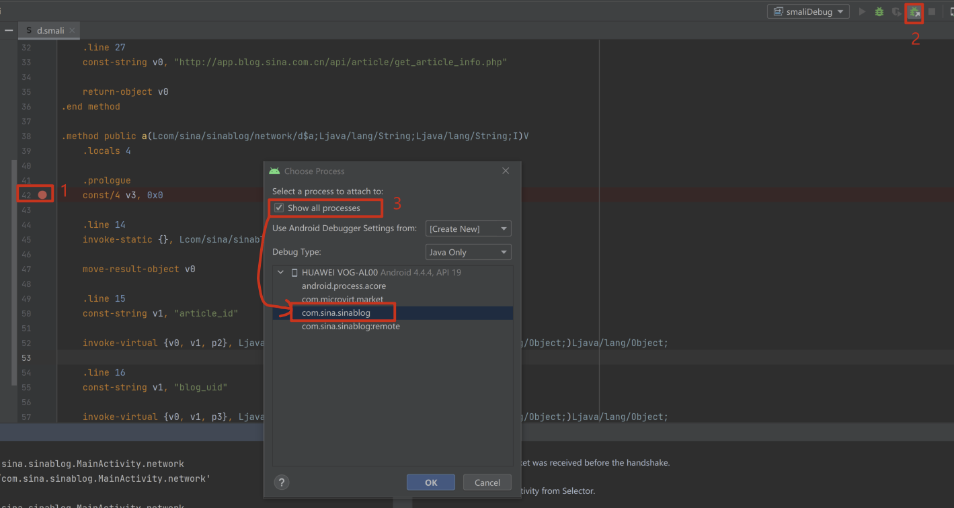Click the minus icon left of editor tabs

tap(9, 31)
